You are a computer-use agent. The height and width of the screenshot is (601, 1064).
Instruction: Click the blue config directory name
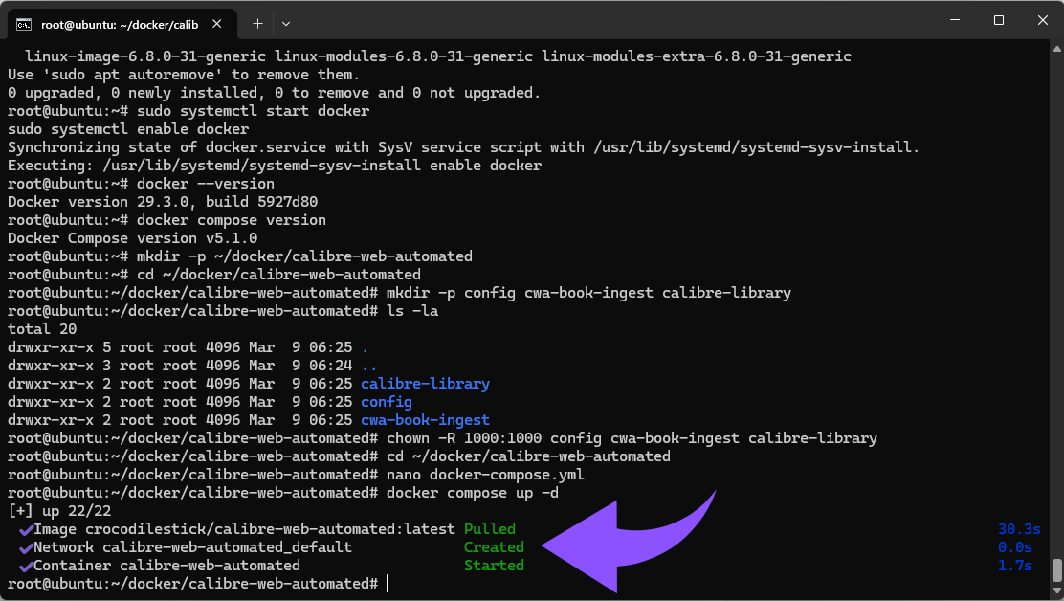point(386,402)
